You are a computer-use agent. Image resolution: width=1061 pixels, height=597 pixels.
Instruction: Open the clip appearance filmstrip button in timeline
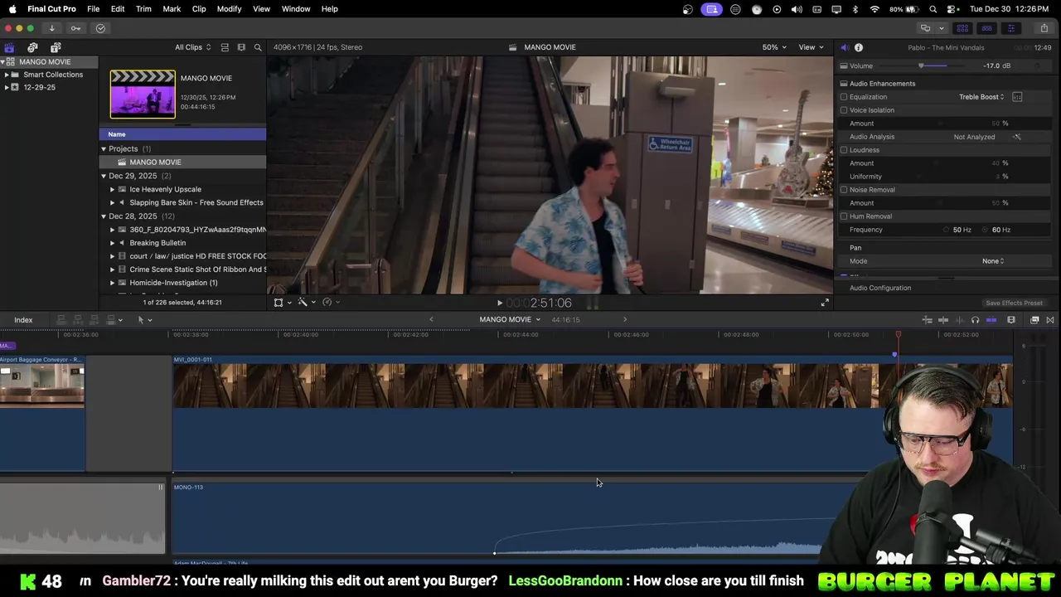point(1011,320)
